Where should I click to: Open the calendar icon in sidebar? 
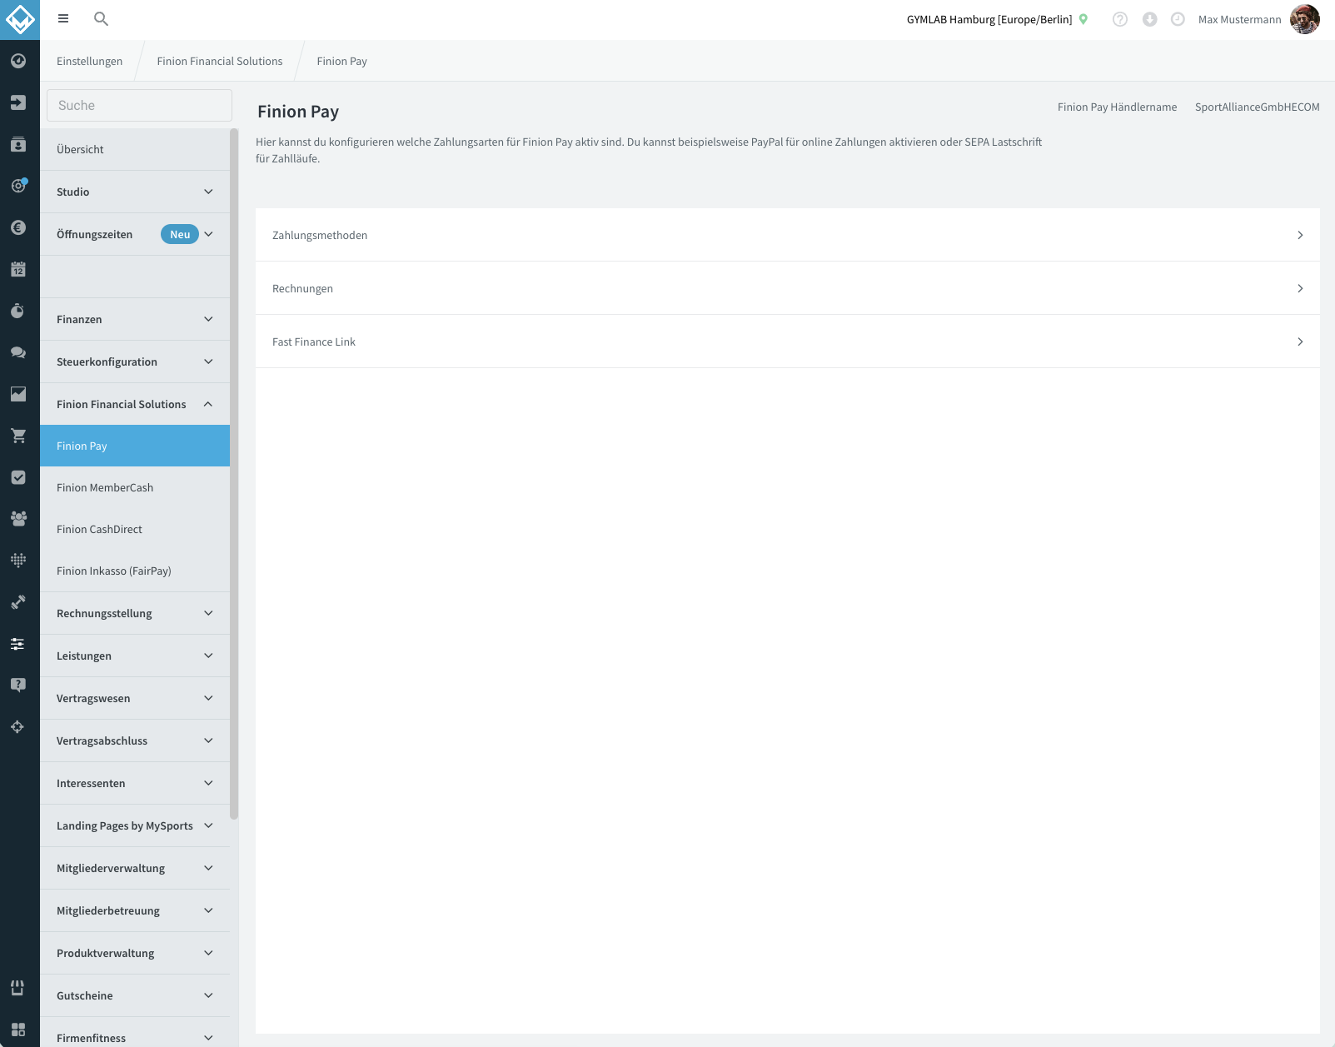tap(18, 269)
